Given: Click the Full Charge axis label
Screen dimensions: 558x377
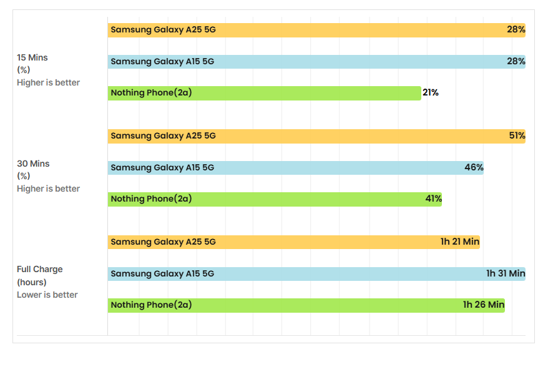Looking at the screenshot, I should [40, 270].
